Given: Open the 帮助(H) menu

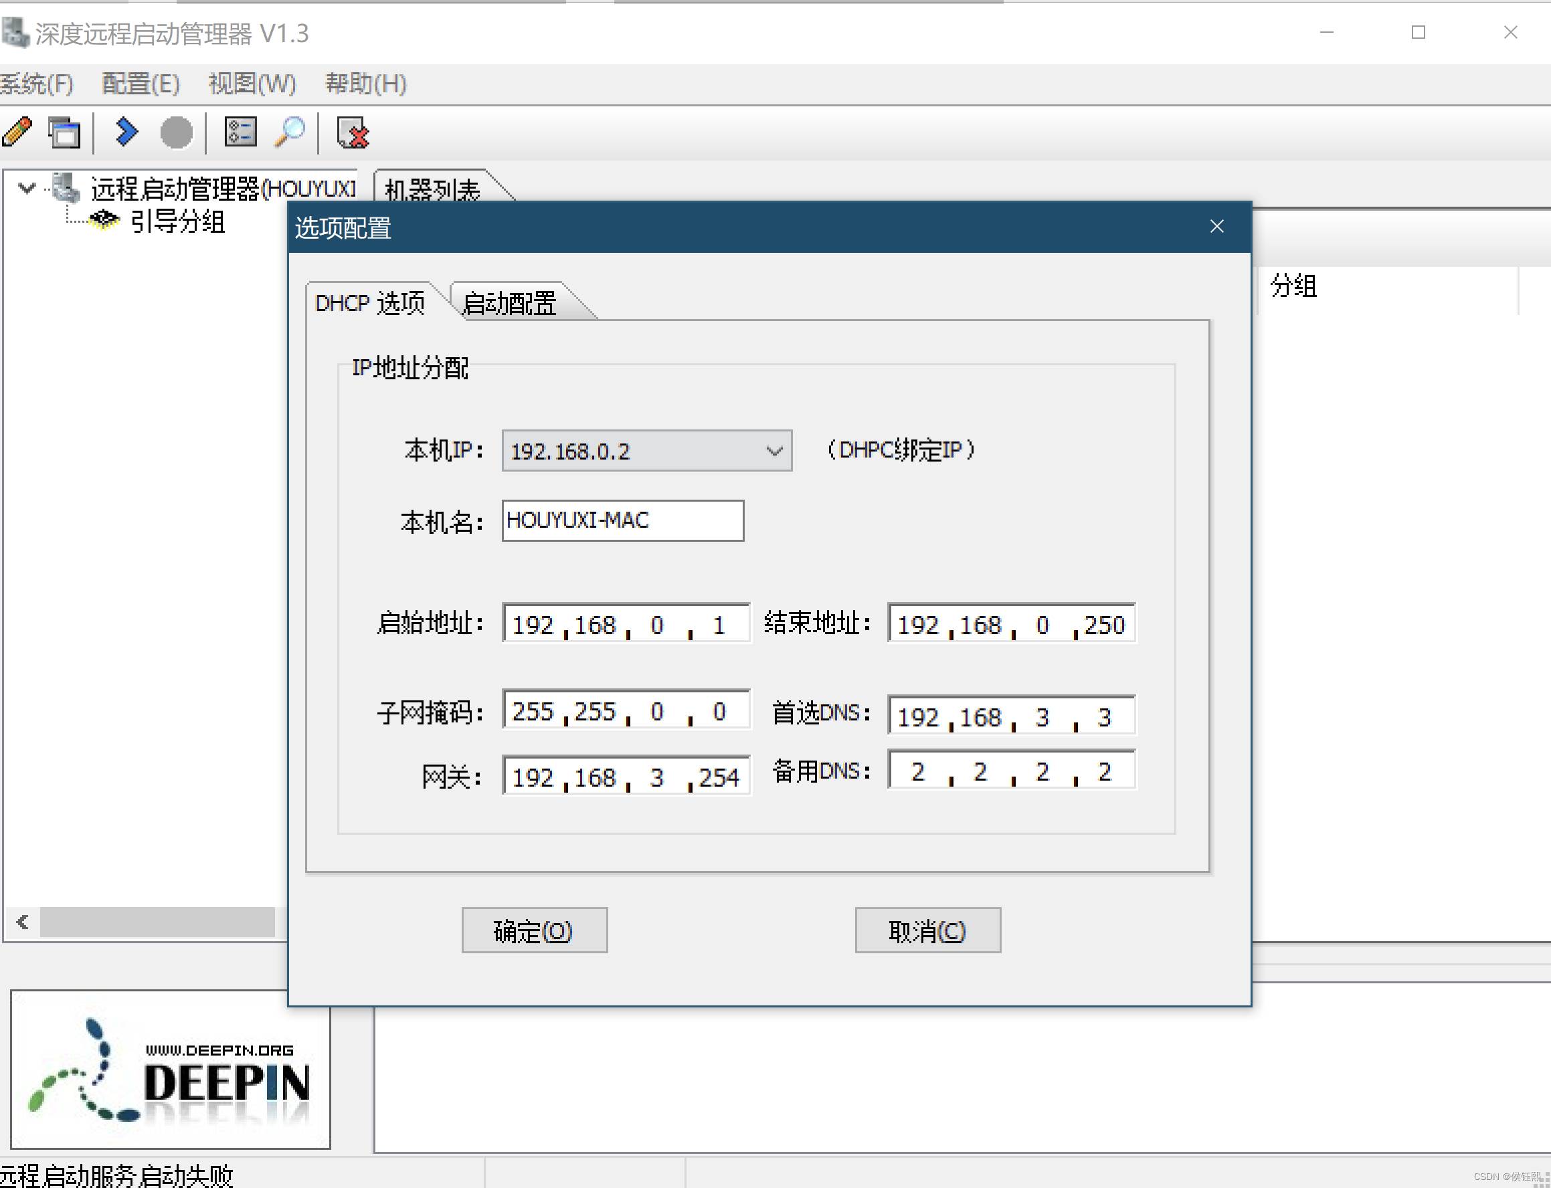Looking at the screenshot, I should pyautogui.click(x=365, y=84).
